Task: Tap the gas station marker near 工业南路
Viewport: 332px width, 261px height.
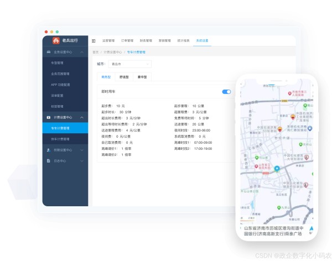Action: point(293,117)
